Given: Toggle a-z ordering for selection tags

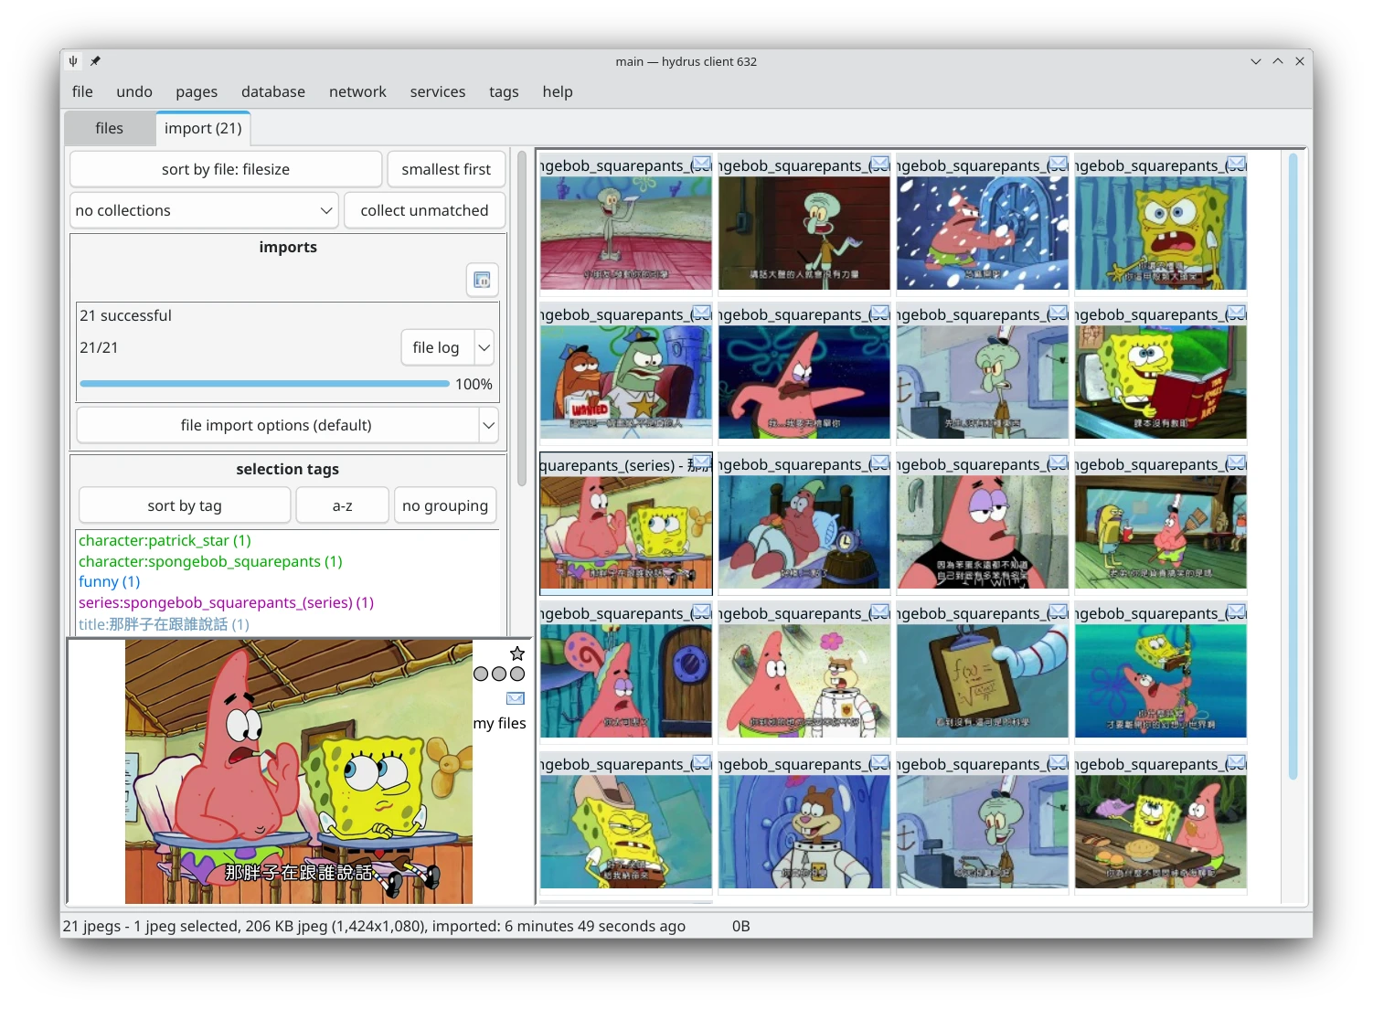Looking at the screenshot, I should click(342, 504).
